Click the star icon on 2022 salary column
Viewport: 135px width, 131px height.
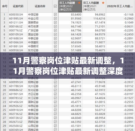click(79, 3)
